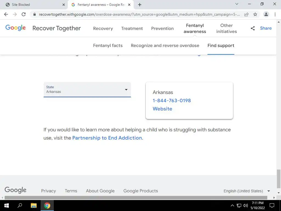Viewport: 281px width, 211px height.
Task: Open the notification center icon
Action: (272, 206)
